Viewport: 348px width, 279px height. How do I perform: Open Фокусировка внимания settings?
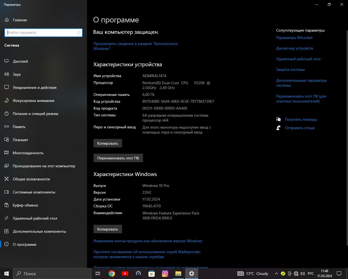(43, 101)
